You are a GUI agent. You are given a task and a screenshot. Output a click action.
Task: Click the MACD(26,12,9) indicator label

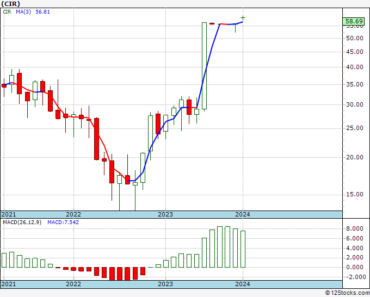[x=22, y=222]
